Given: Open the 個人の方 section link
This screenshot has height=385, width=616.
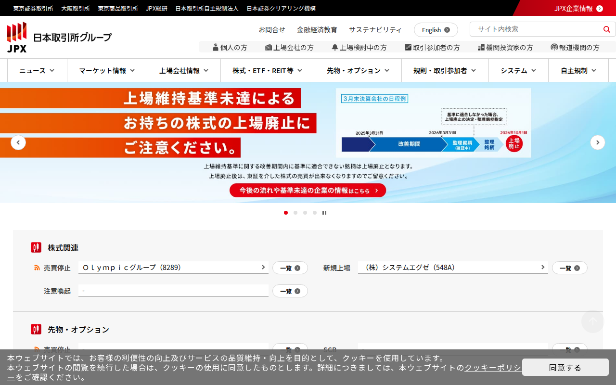Looking at the screenshot, I should coord(230,47).
